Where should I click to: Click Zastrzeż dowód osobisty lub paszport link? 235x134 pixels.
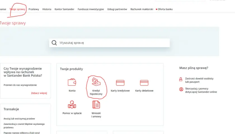click(x=199, y=80)
